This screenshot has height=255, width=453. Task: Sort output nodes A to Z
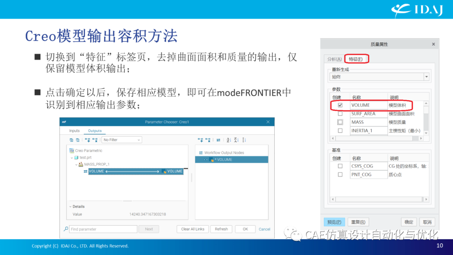click(x=229, y=140)
